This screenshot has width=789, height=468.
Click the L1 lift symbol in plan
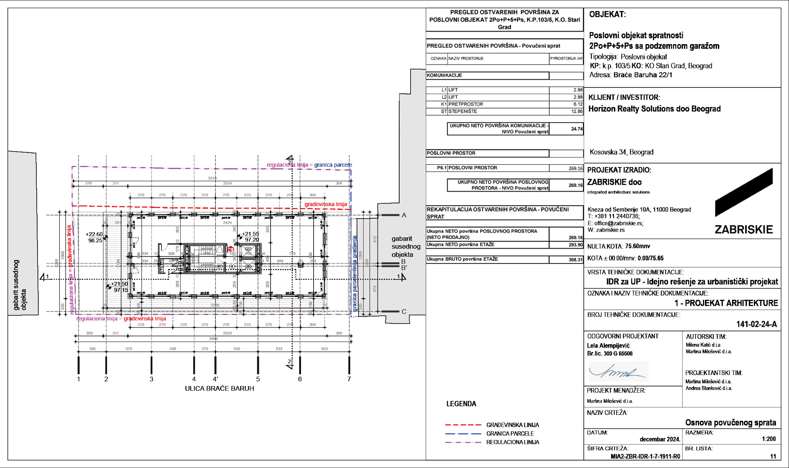tap(249, 249)
